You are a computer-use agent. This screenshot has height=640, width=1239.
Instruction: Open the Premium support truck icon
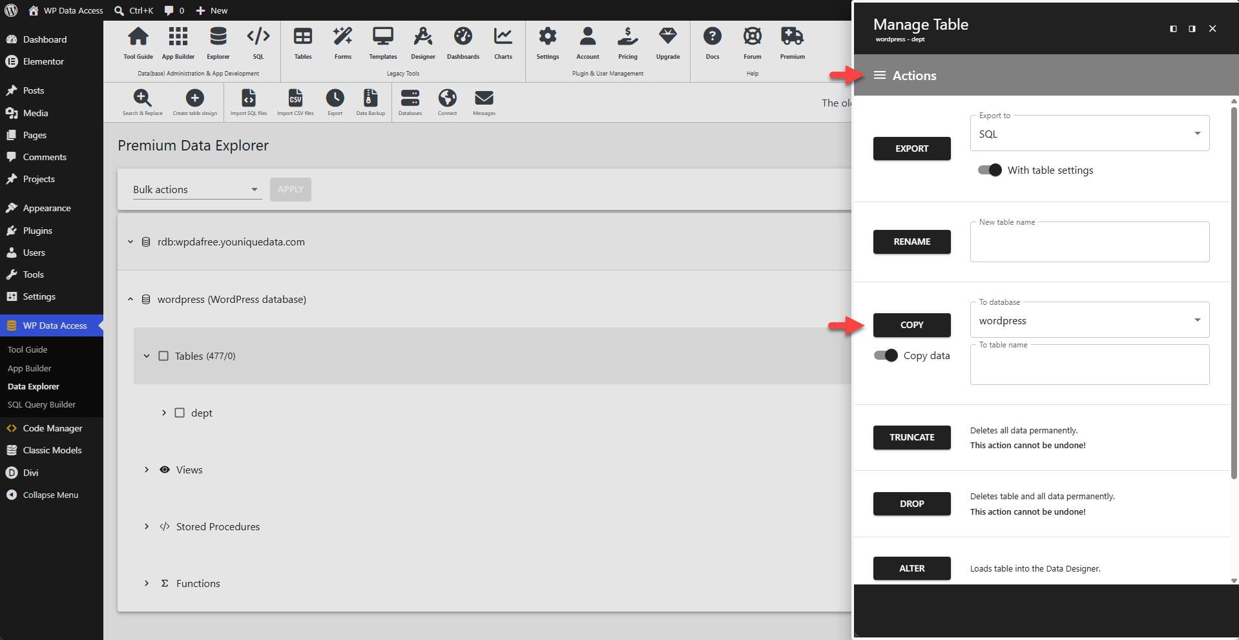[792, 37]
